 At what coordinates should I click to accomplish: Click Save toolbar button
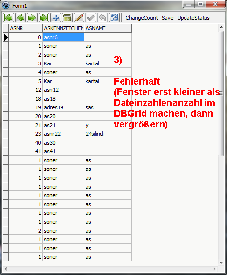(x=167, y=18)
